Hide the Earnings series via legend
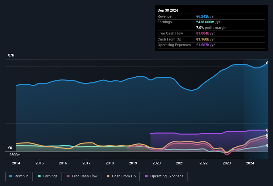The height and width of the screenshot is (186, 273). [48, 176]
